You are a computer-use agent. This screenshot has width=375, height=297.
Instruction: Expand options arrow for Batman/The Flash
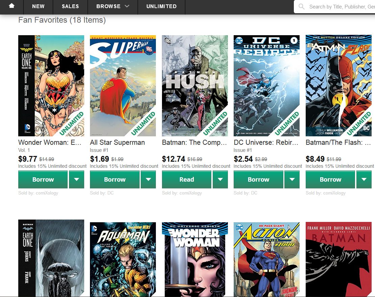[364, 180]
